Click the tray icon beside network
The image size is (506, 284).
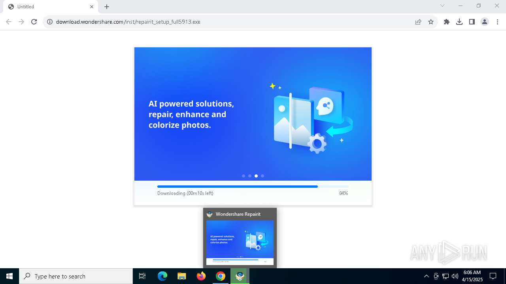coord(436,276)
